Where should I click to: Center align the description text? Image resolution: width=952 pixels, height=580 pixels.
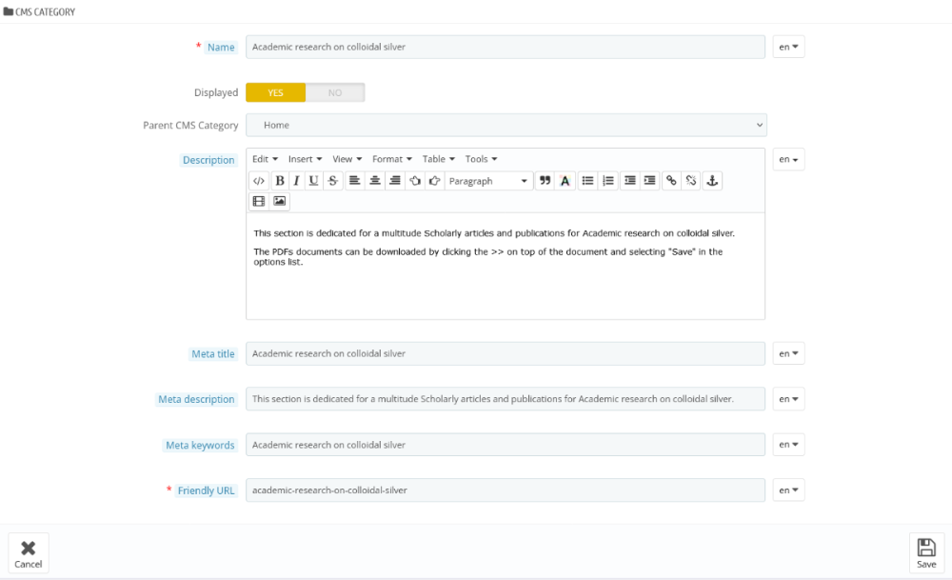point(375,181)
